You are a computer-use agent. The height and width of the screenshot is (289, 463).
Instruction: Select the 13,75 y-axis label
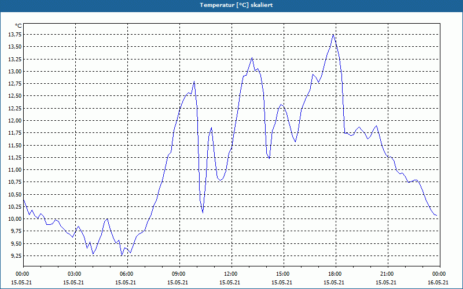pyautogui.click(x=16, y=35)
